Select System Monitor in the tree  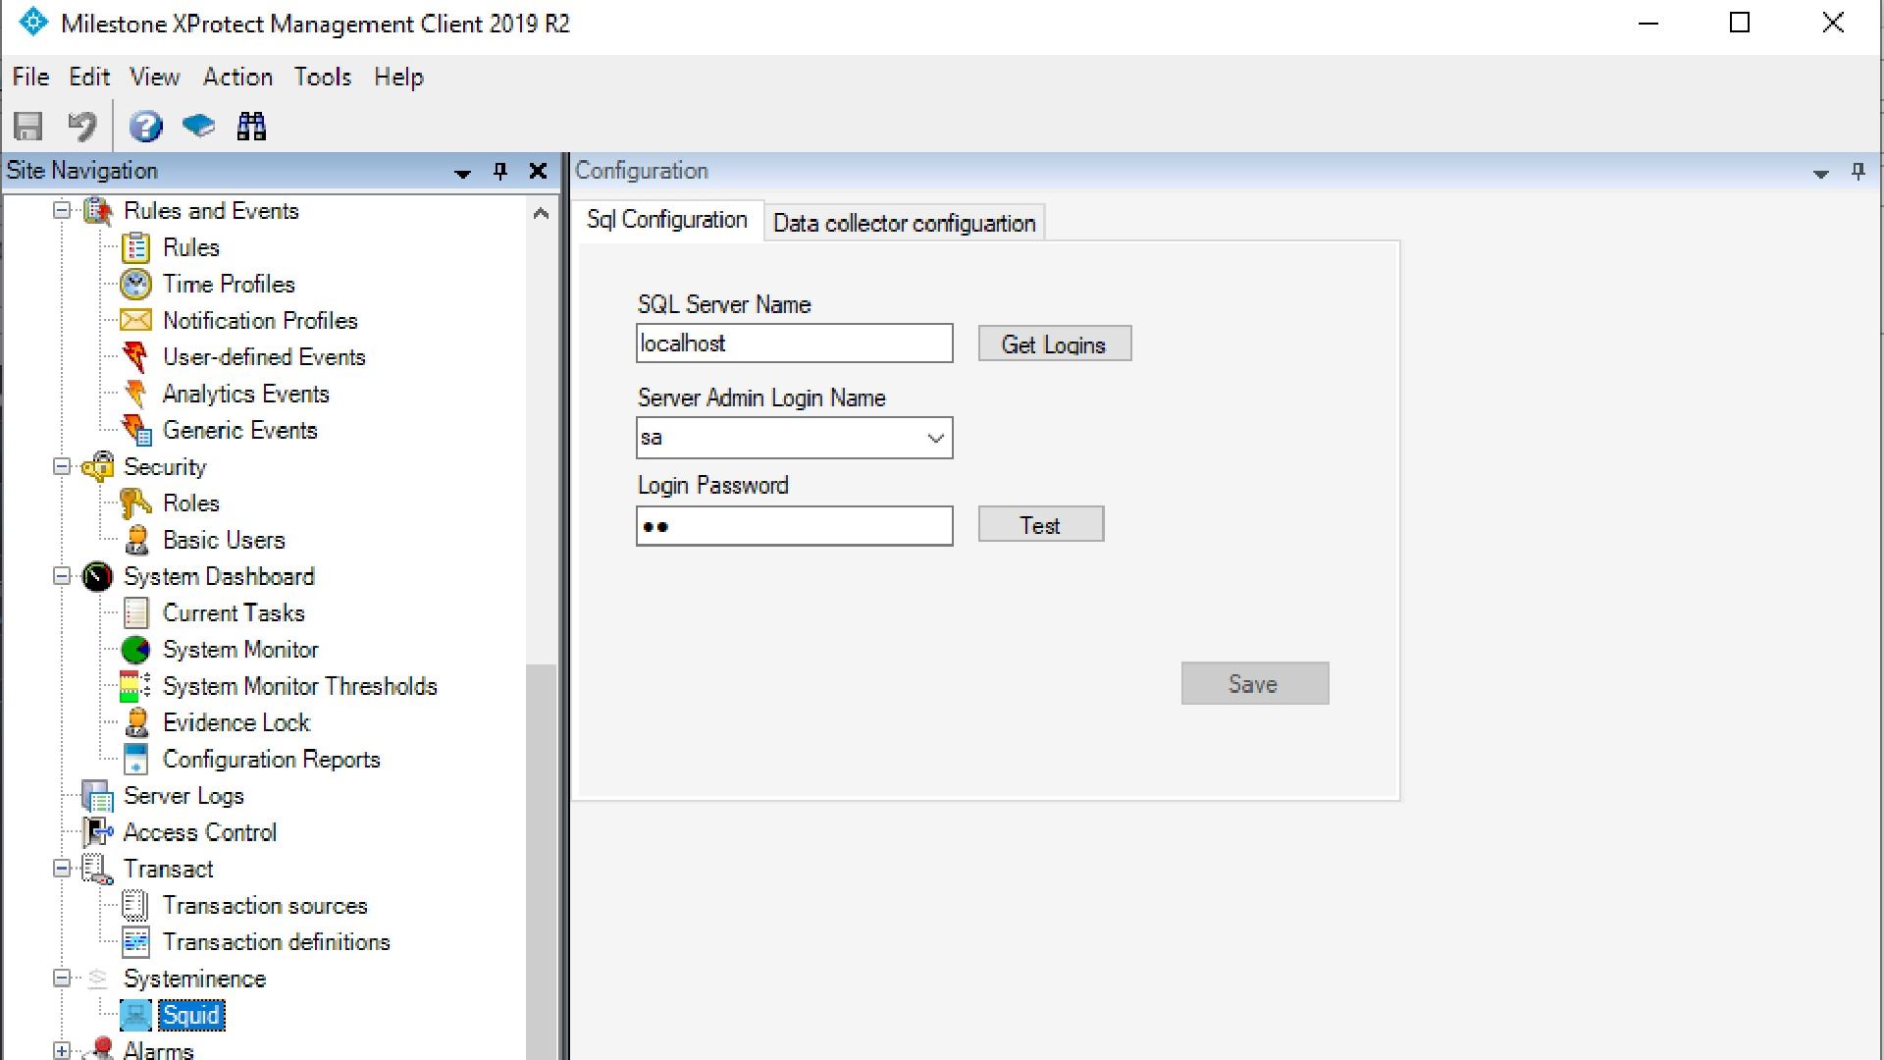pos(240,650)
